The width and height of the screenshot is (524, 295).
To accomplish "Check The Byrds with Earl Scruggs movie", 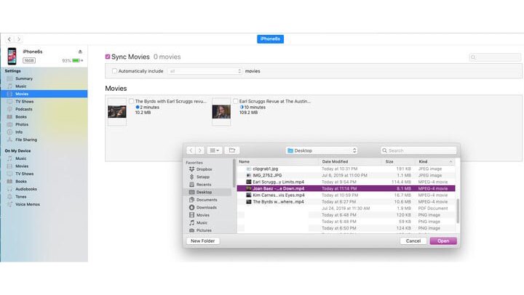I will click(131, 101).
